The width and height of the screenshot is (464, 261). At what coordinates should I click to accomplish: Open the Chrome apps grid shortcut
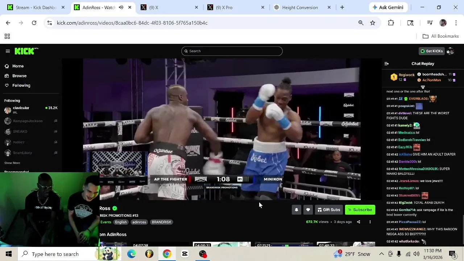[7, 36]
